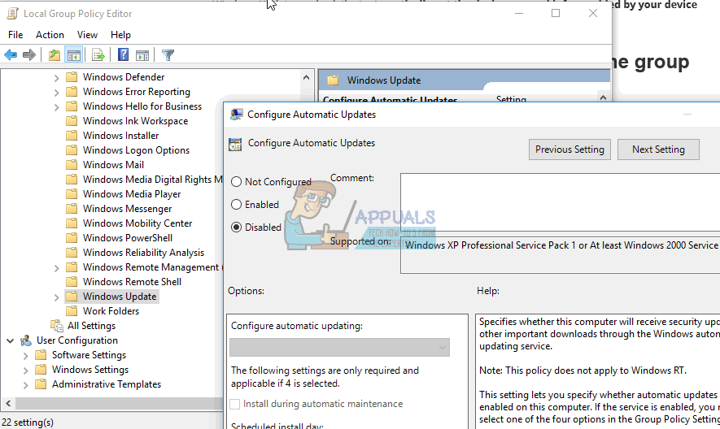Click the Work Folders folder icon
The width and height of the screenshot is (720, 429).
72,311
